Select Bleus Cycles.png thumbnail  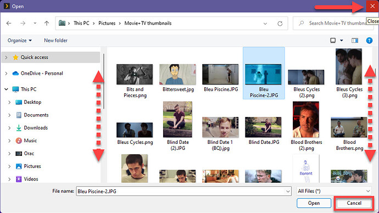coord(135,130)
